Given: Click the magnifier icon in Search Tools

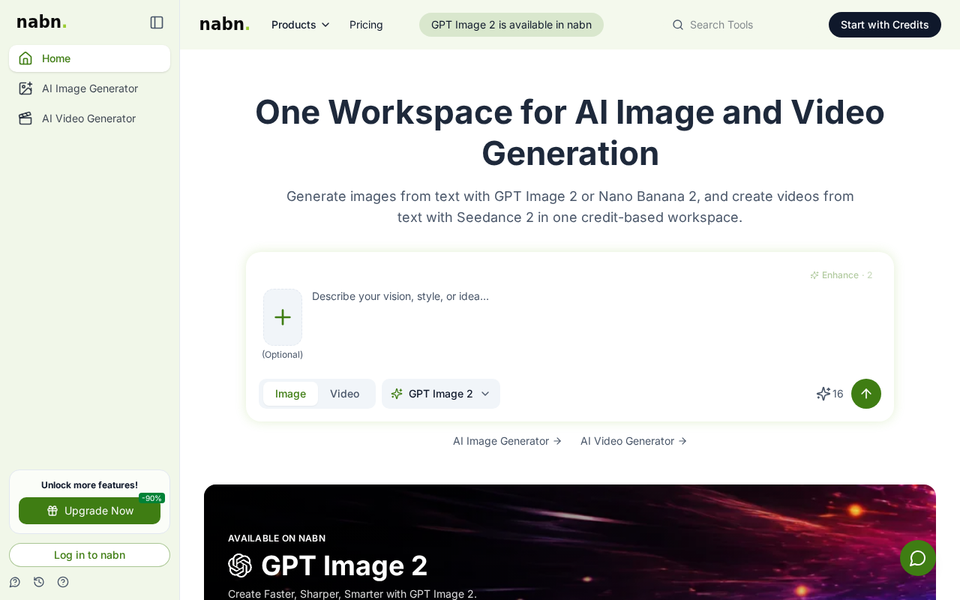Looking at the screenshot, I should pyautogui.click(x=678, y=25).
